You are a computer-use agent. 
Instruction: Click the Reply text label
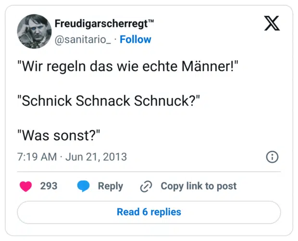click(111, 186)
